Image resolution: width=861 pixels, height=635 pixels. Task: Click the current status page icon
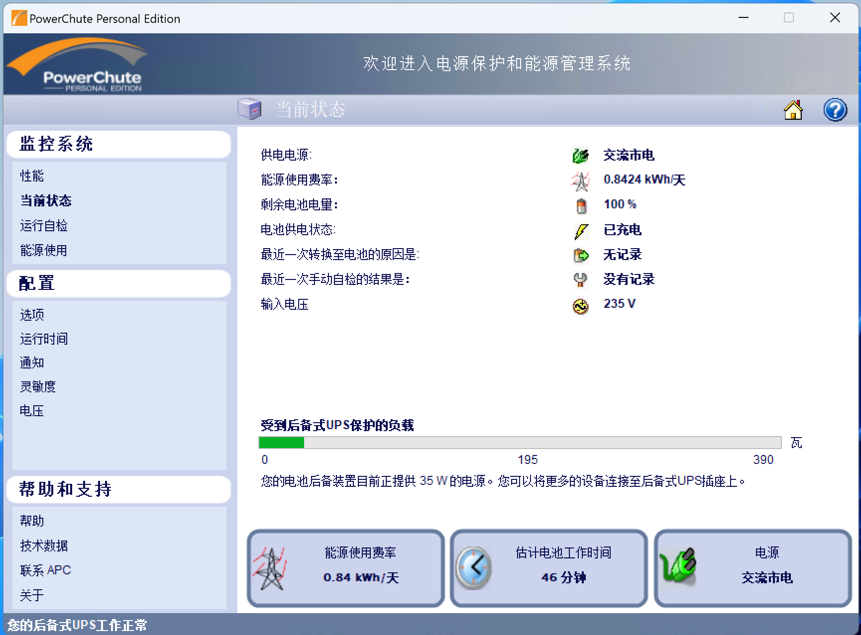click(x=250, y=109)
